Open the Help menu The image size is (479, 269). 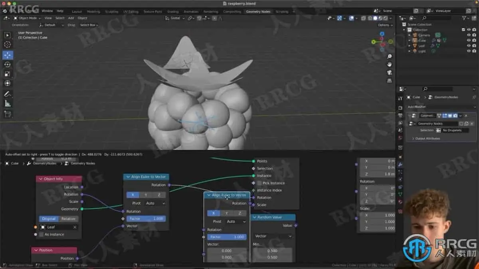tap(60, 11)
